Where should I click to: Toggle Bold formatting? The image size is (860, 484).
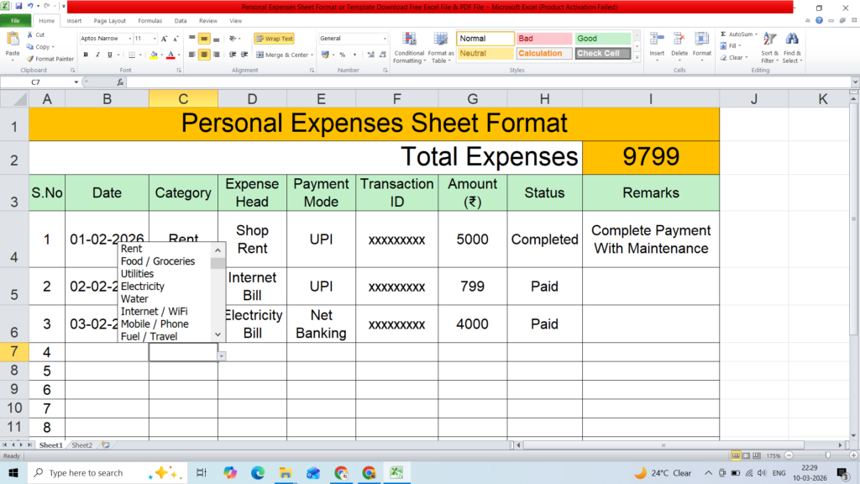(x=86, y=55)
